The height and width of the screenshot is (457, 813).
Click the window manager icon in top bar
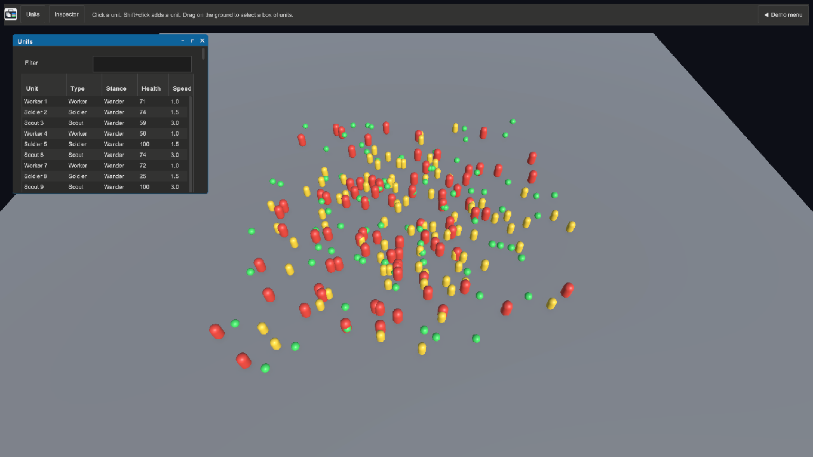[11, 14]
